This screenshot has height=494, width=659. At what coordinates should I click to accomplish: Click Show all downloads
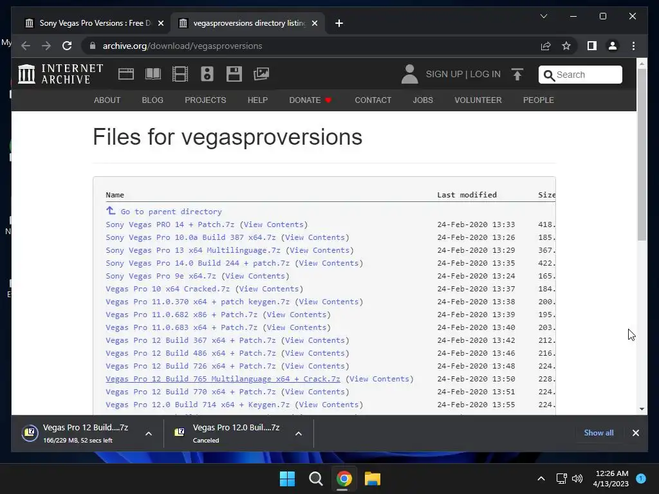click(x=599, y=433)
